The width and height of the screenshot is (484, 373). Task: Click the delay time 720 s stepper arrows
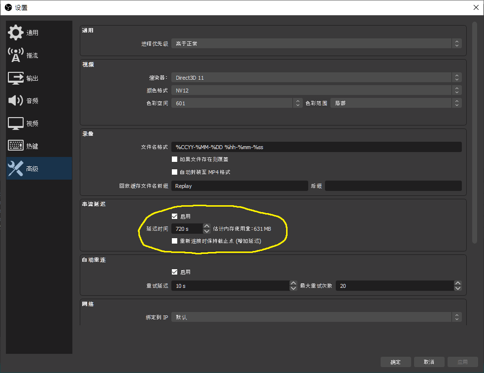pyautogui.click(x=207, y=229)
